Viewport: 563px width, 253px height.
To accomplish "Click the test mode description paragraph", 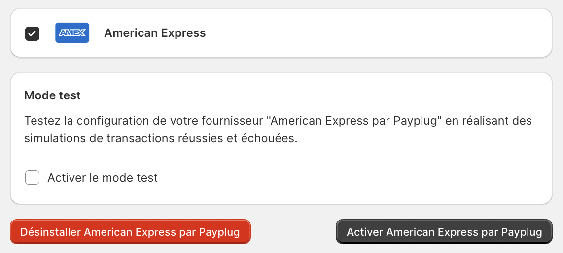I will point(278,129).
